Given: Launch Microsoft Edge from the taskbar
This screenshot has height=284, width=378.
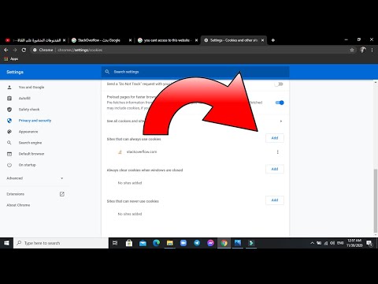Looking at the screenshot, I should pyautogui.click(x=157, y=243).
